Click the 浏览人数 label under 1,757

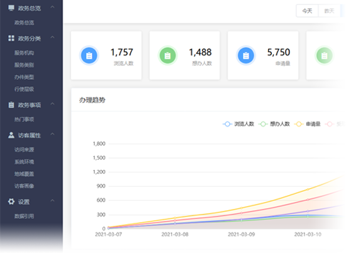[x=124, y=64]
